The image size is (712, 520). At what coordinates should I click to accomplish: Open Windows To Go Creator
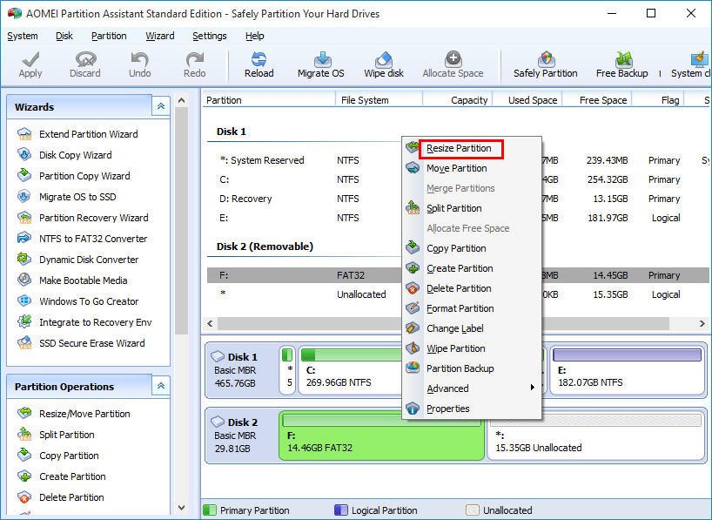point(77,301)
